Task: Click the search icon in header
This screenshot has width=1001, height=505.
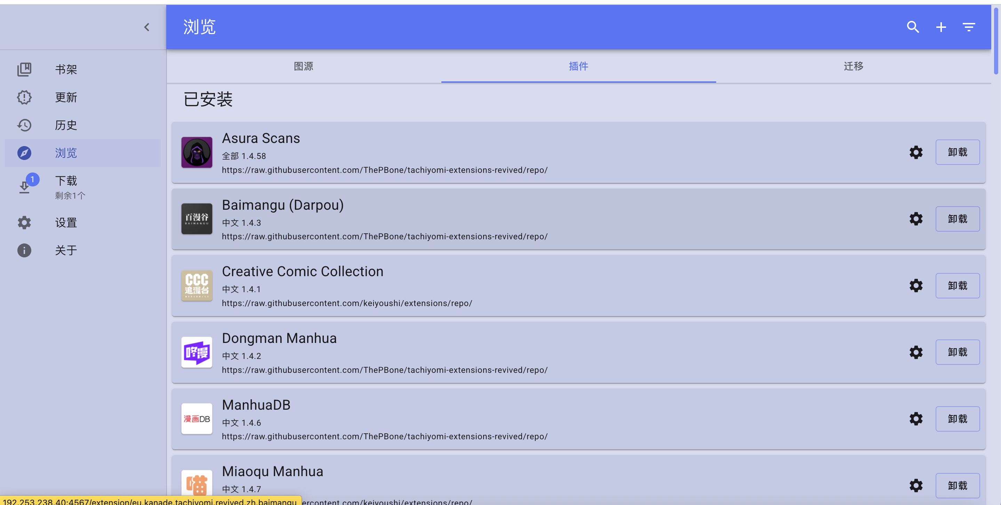Action: tap(912, 27)
